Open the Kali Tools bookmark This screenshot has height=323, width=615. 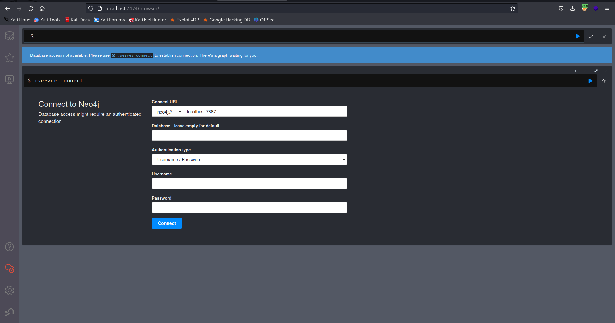tap(47, 20)
